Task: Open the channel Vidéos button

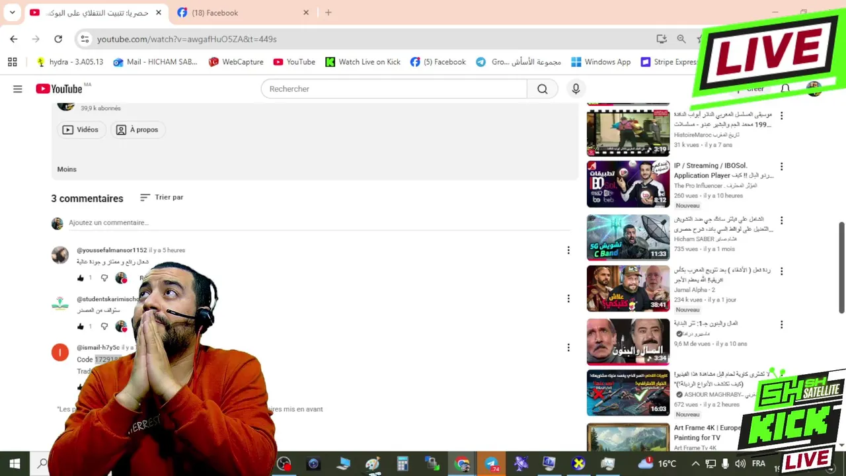Action: click(81, 130)
